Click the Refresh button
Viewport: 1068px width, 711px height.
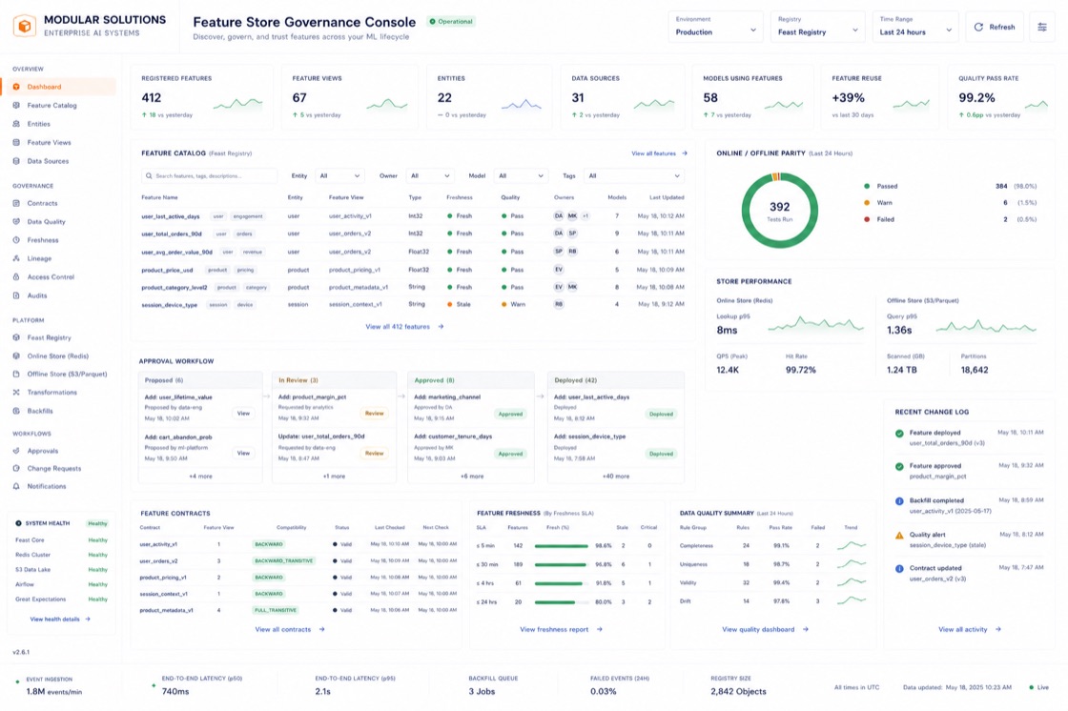click(995, 28)
